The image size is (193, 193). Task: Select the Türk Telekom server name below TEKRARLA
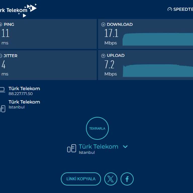pyautogui.click(x=99, y=147)
